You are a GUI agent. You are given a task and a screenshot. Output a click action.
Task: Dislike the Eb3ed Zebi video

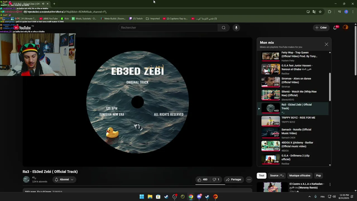[216, 180]
